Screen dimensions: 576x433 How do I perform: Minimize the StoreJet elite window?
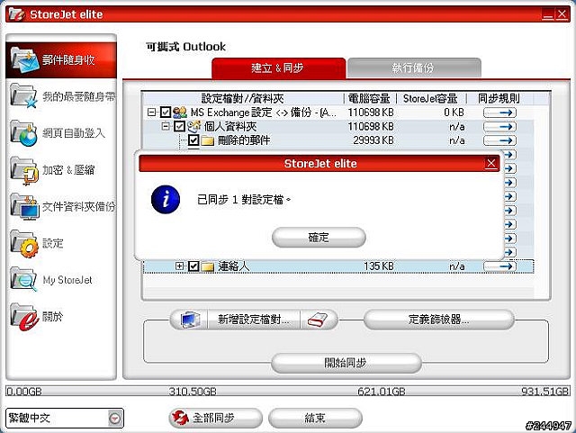548,14
